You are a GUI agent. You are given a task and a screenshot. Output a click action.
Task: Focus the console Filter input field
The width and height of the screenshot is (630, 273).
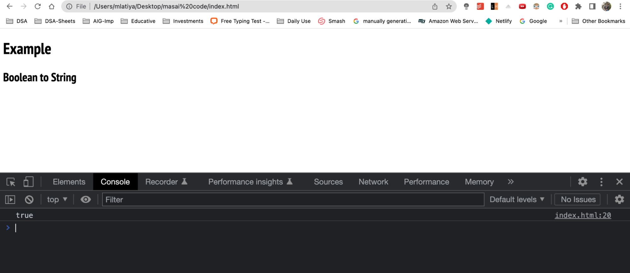(293, 199)
